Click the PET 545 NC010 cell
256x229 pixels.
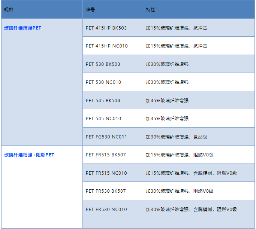pyautogui.click(x=103, y=119)
